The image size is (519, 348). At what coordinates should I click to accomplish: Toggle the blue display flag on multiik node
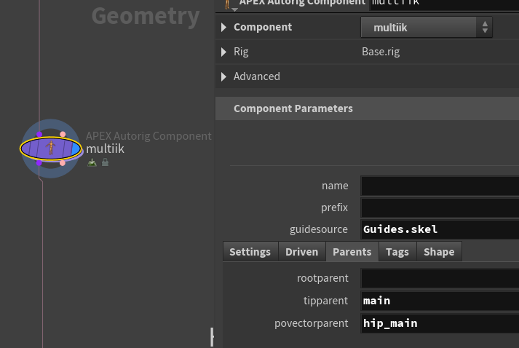pyautogui.click(x=76, y=149)
